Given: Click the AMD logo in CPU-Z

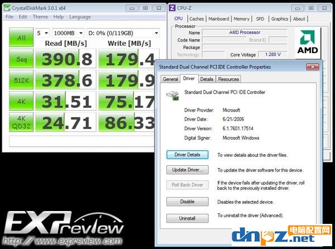Looking at the screenshot, I should [308, 42].
